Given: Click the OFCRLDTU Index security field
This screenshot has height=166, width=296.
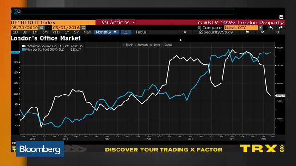Looking at the screenshot, I should tap(53, 23).
